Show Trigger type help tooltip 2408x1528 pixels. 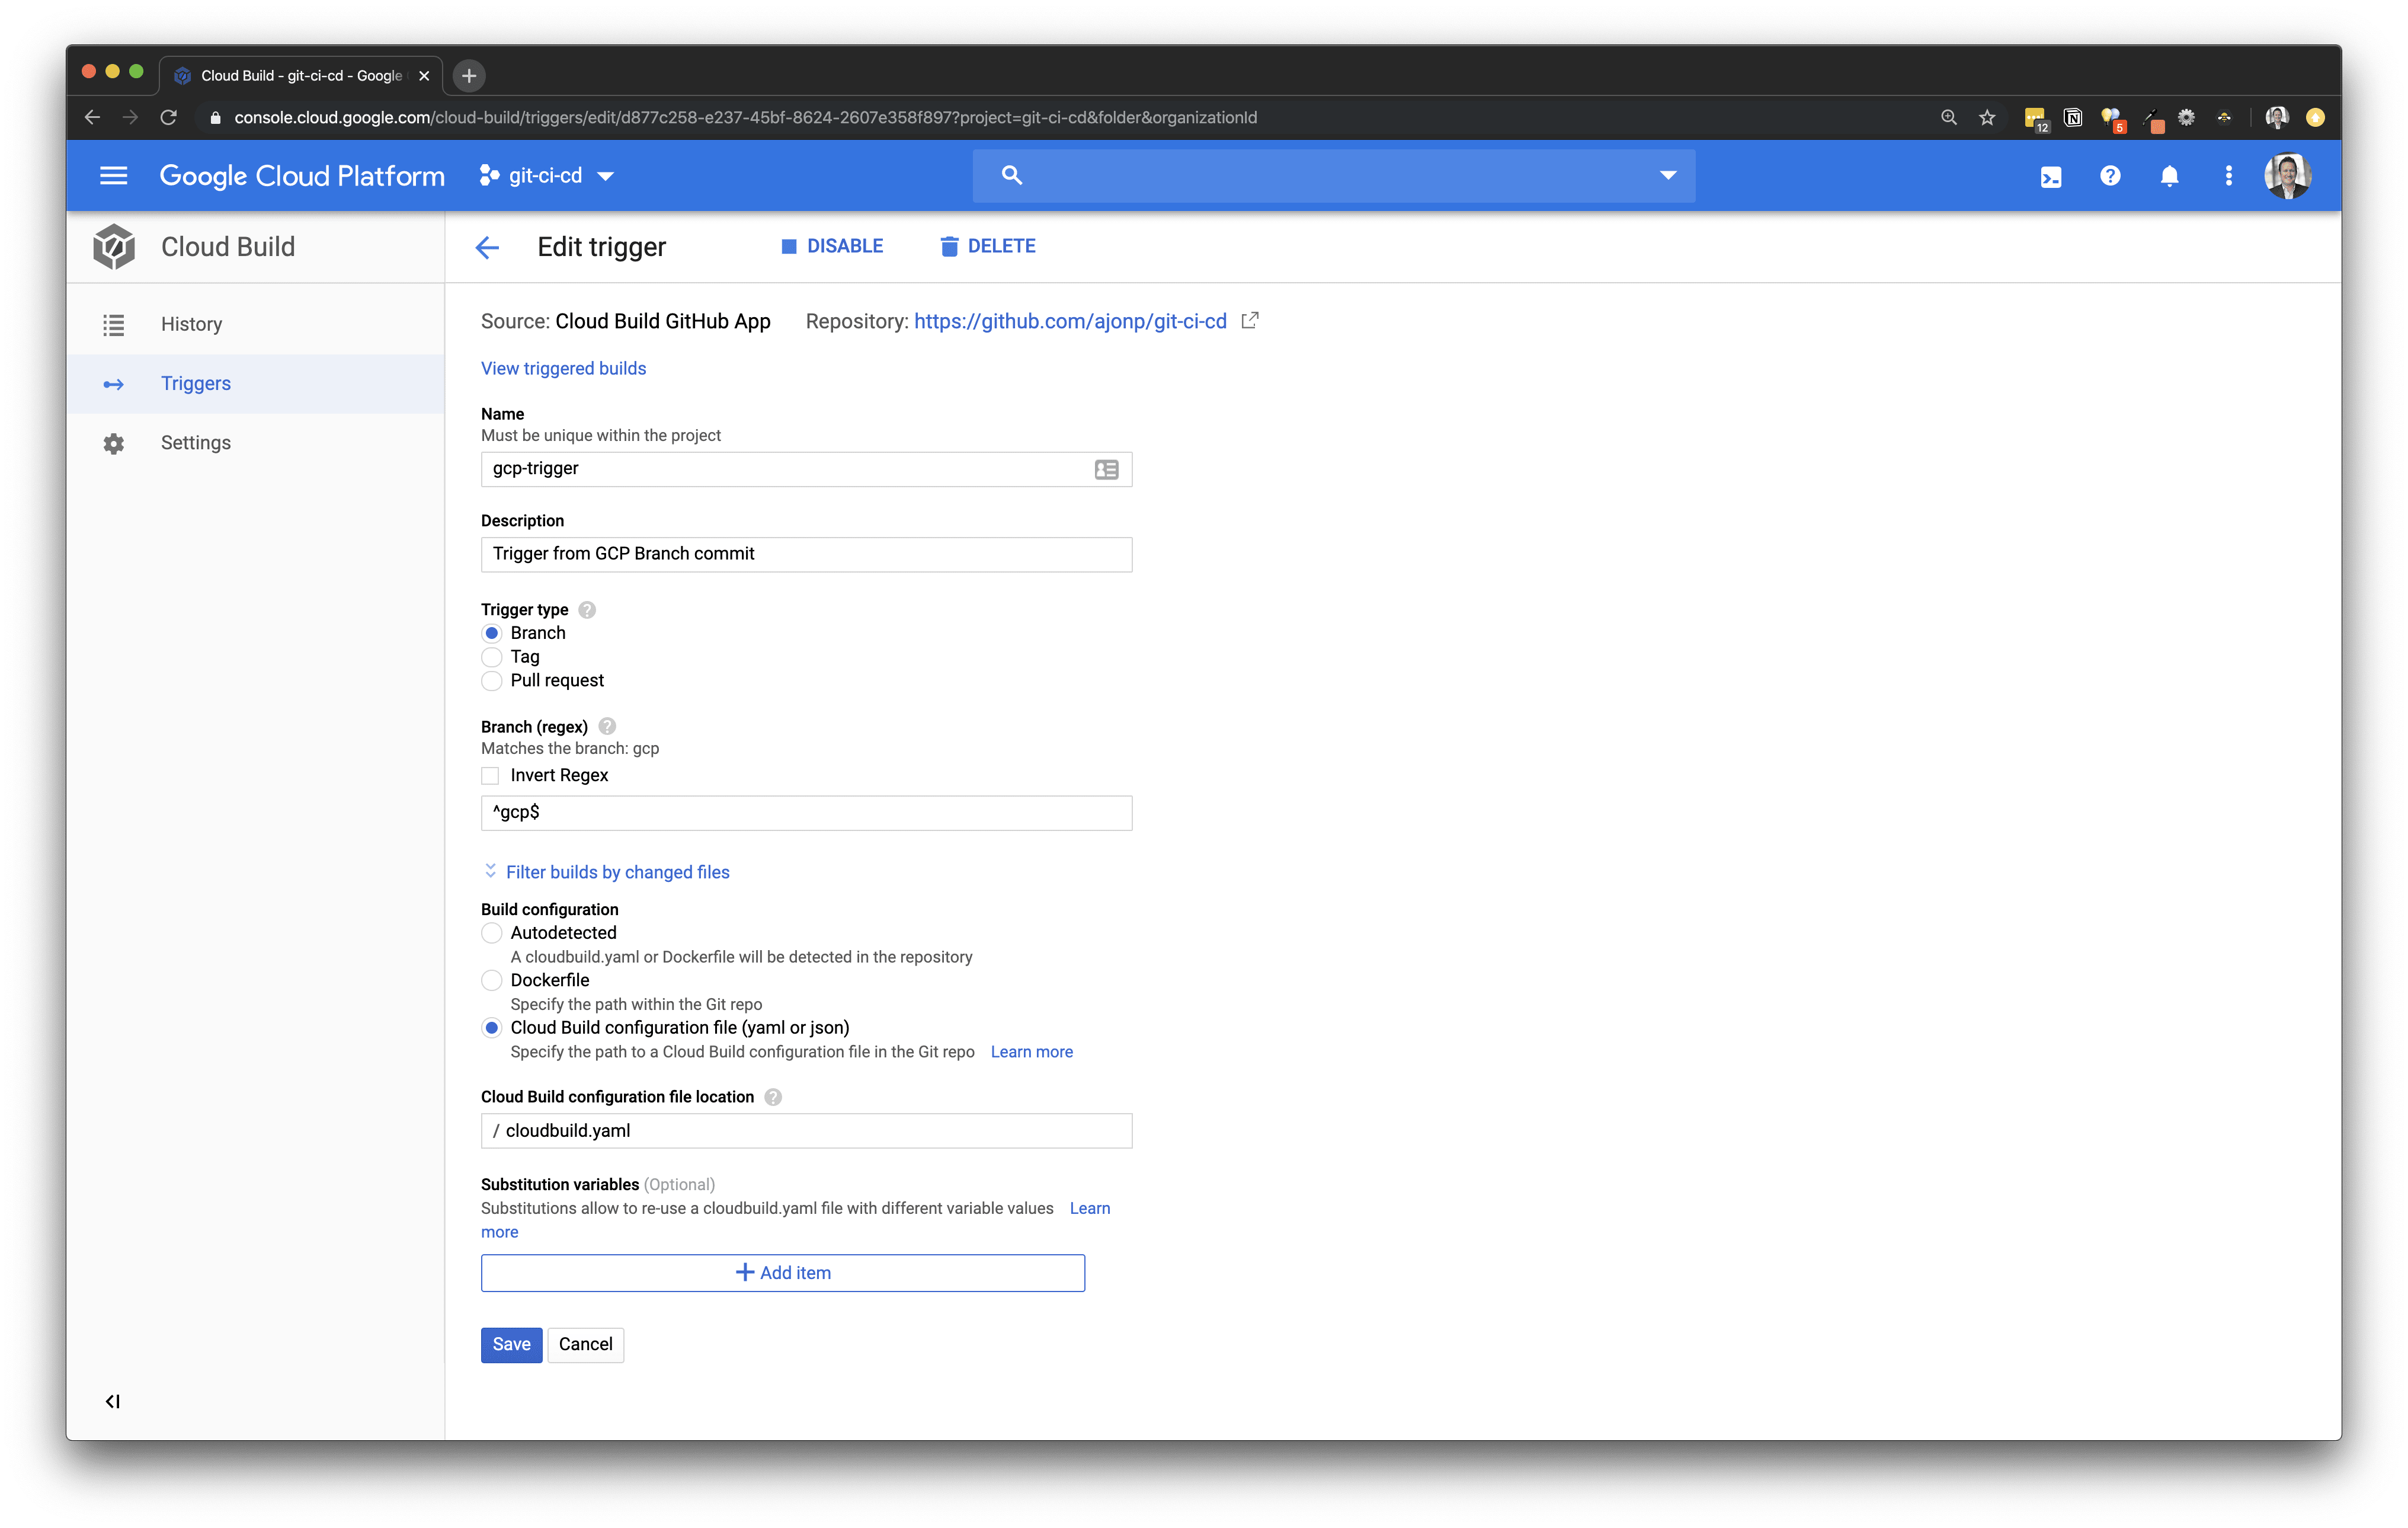(x=587, y=610)
